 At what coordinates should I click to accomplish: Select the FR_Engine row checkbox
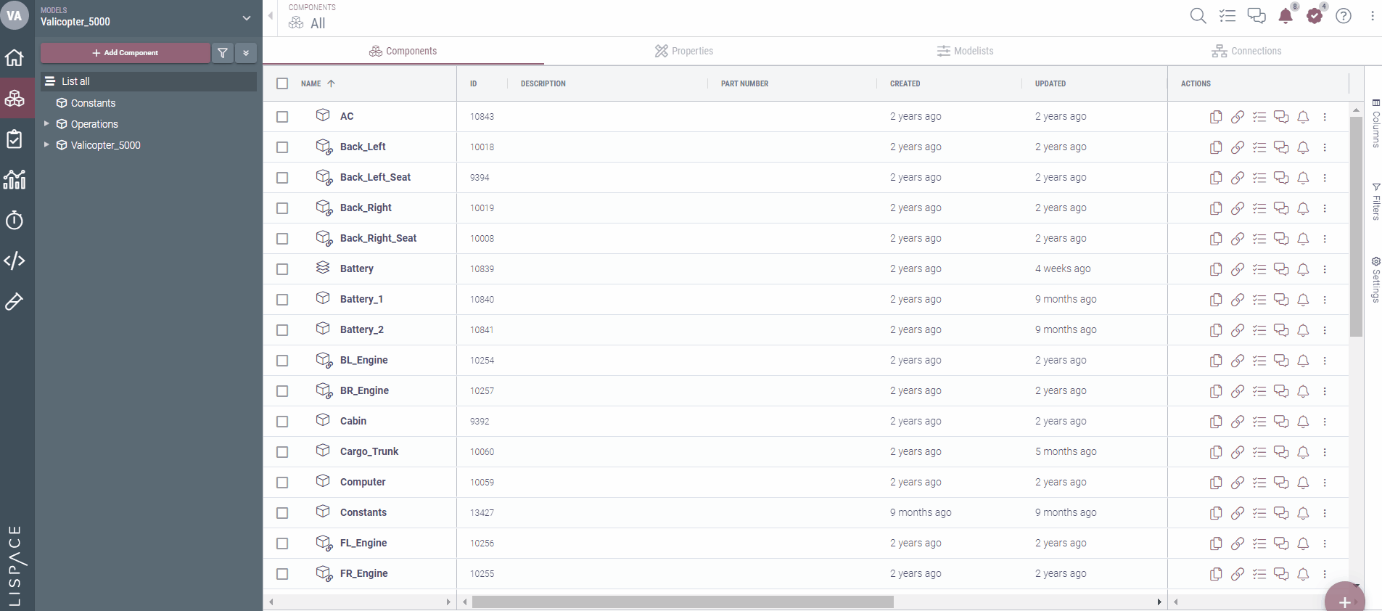pyautogui.click(x=282, y=574)
